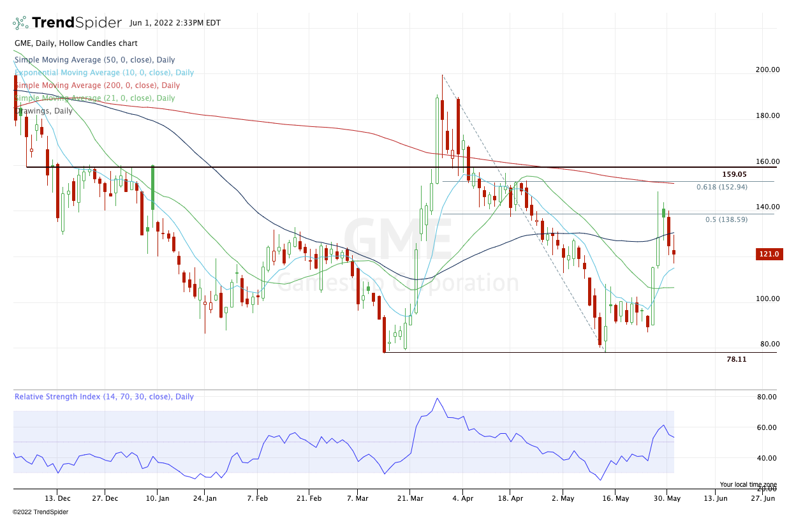The image size is (796, 518).
Task: Select the 30. May date on time axis
Action: 665,498
